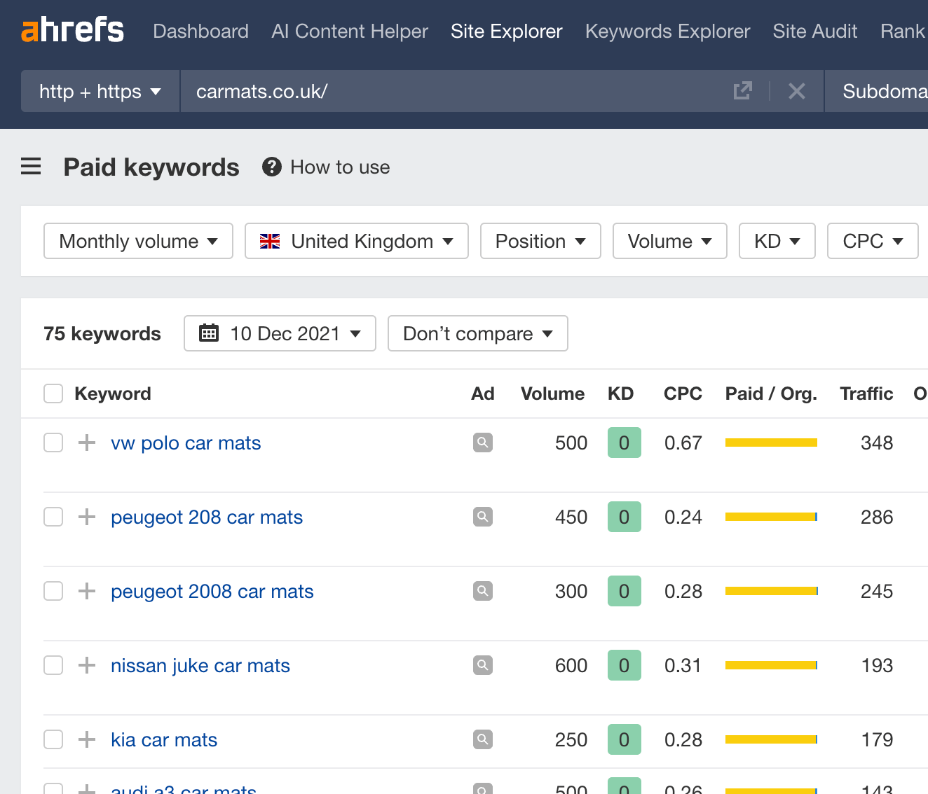Open the Monthly volume dropdown
Screen dimensions: 928x794
137,241
